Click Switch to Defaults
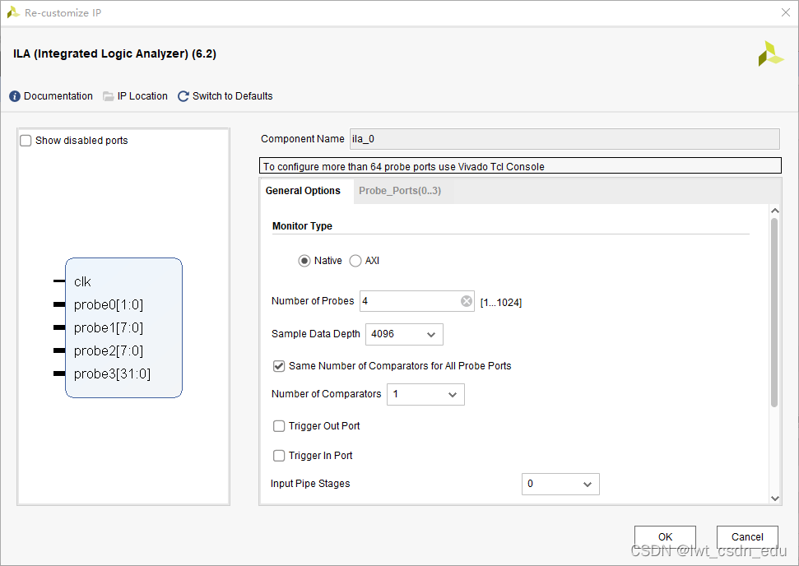Image resolution: width=799 pixels, height=566 pixels. [x=232, y=96]
